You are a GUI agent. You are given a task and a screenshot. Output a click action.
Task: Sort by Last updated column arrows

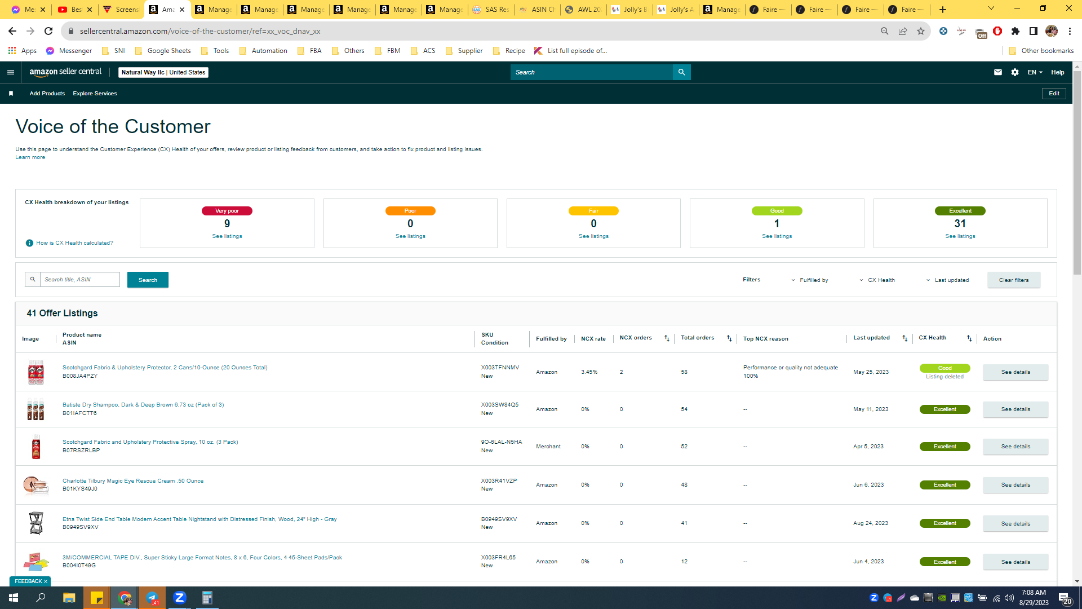pos(905,338)
